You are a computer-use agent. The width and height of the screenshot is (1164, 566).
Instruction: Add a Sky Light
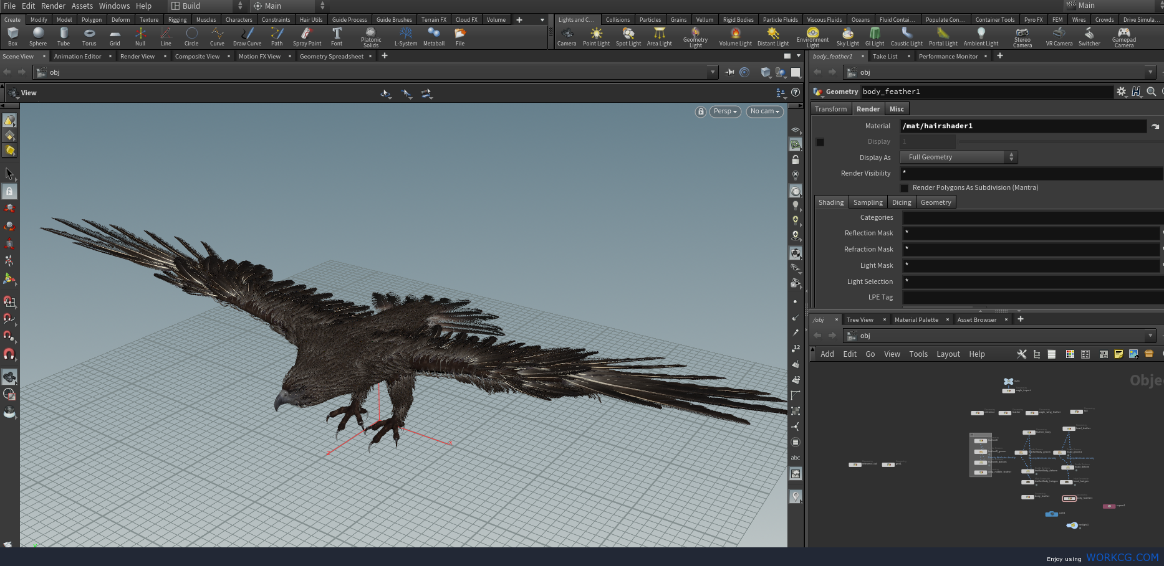pyautogui.click(x=848, y=37)
